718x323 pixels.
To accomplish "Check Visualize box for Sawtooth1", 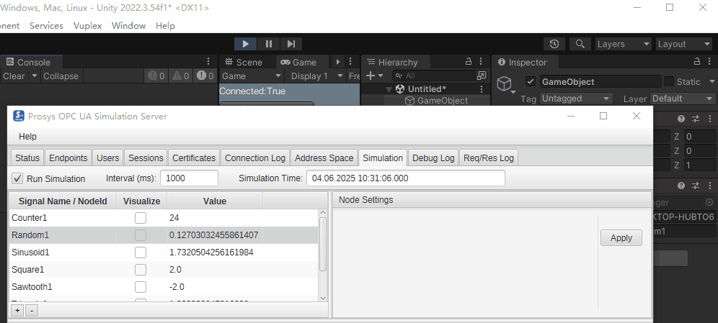I will [141, 287].
